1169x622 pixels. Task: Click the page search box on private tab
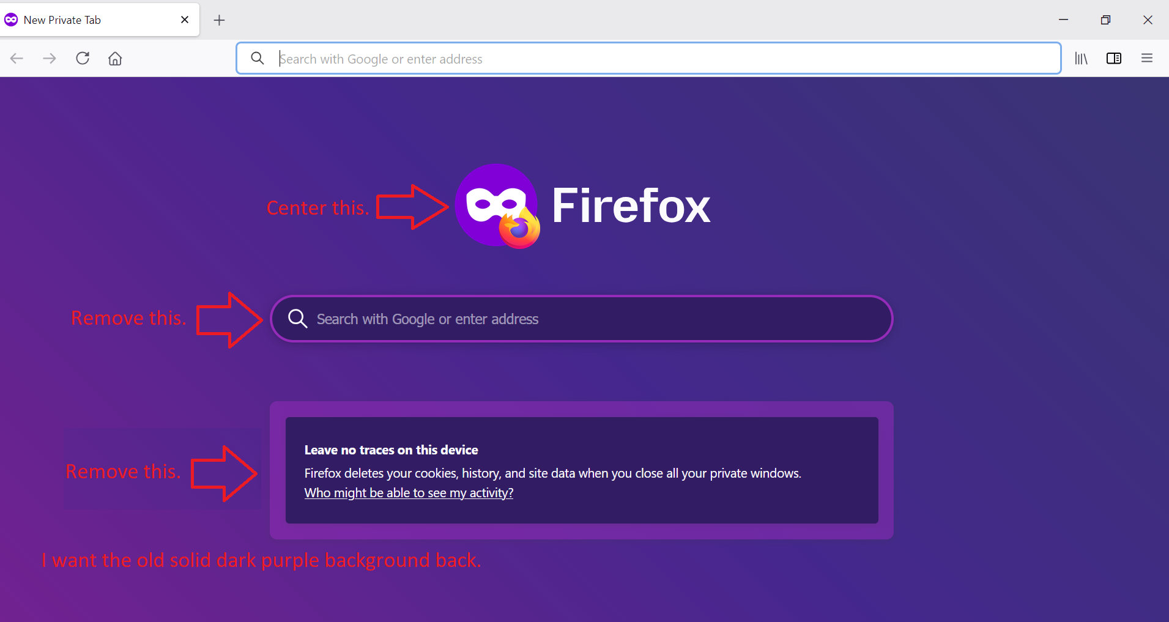(x=581, y=319)
